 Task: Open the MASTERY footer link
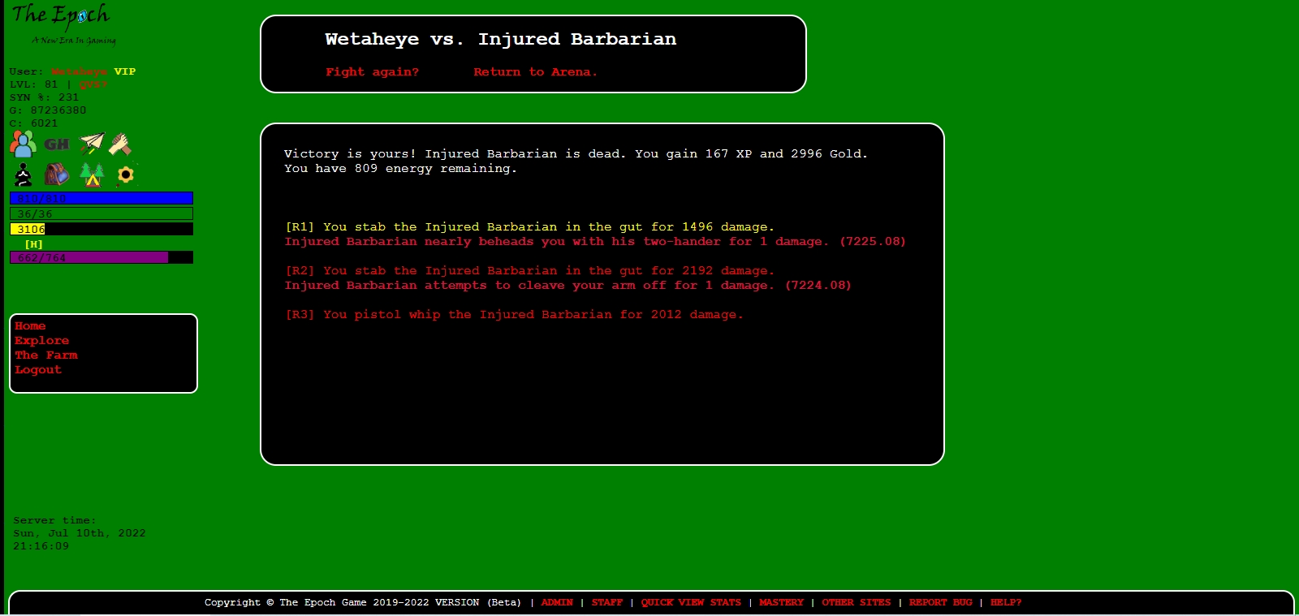781,602
